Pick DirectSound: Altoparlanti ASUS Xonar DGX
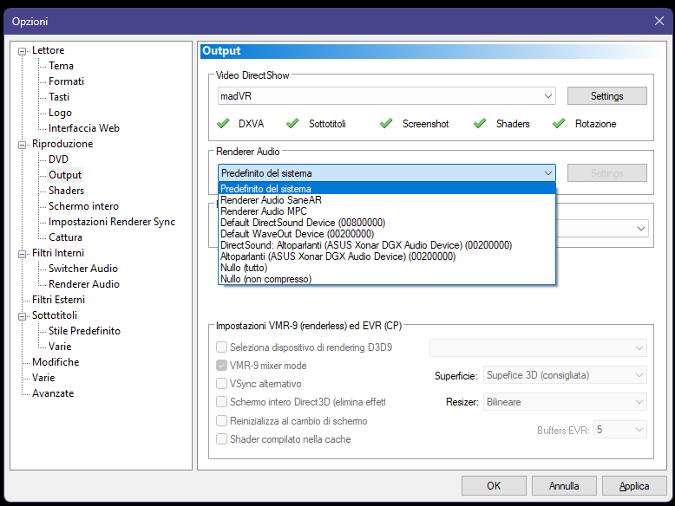 coord(387,245)
